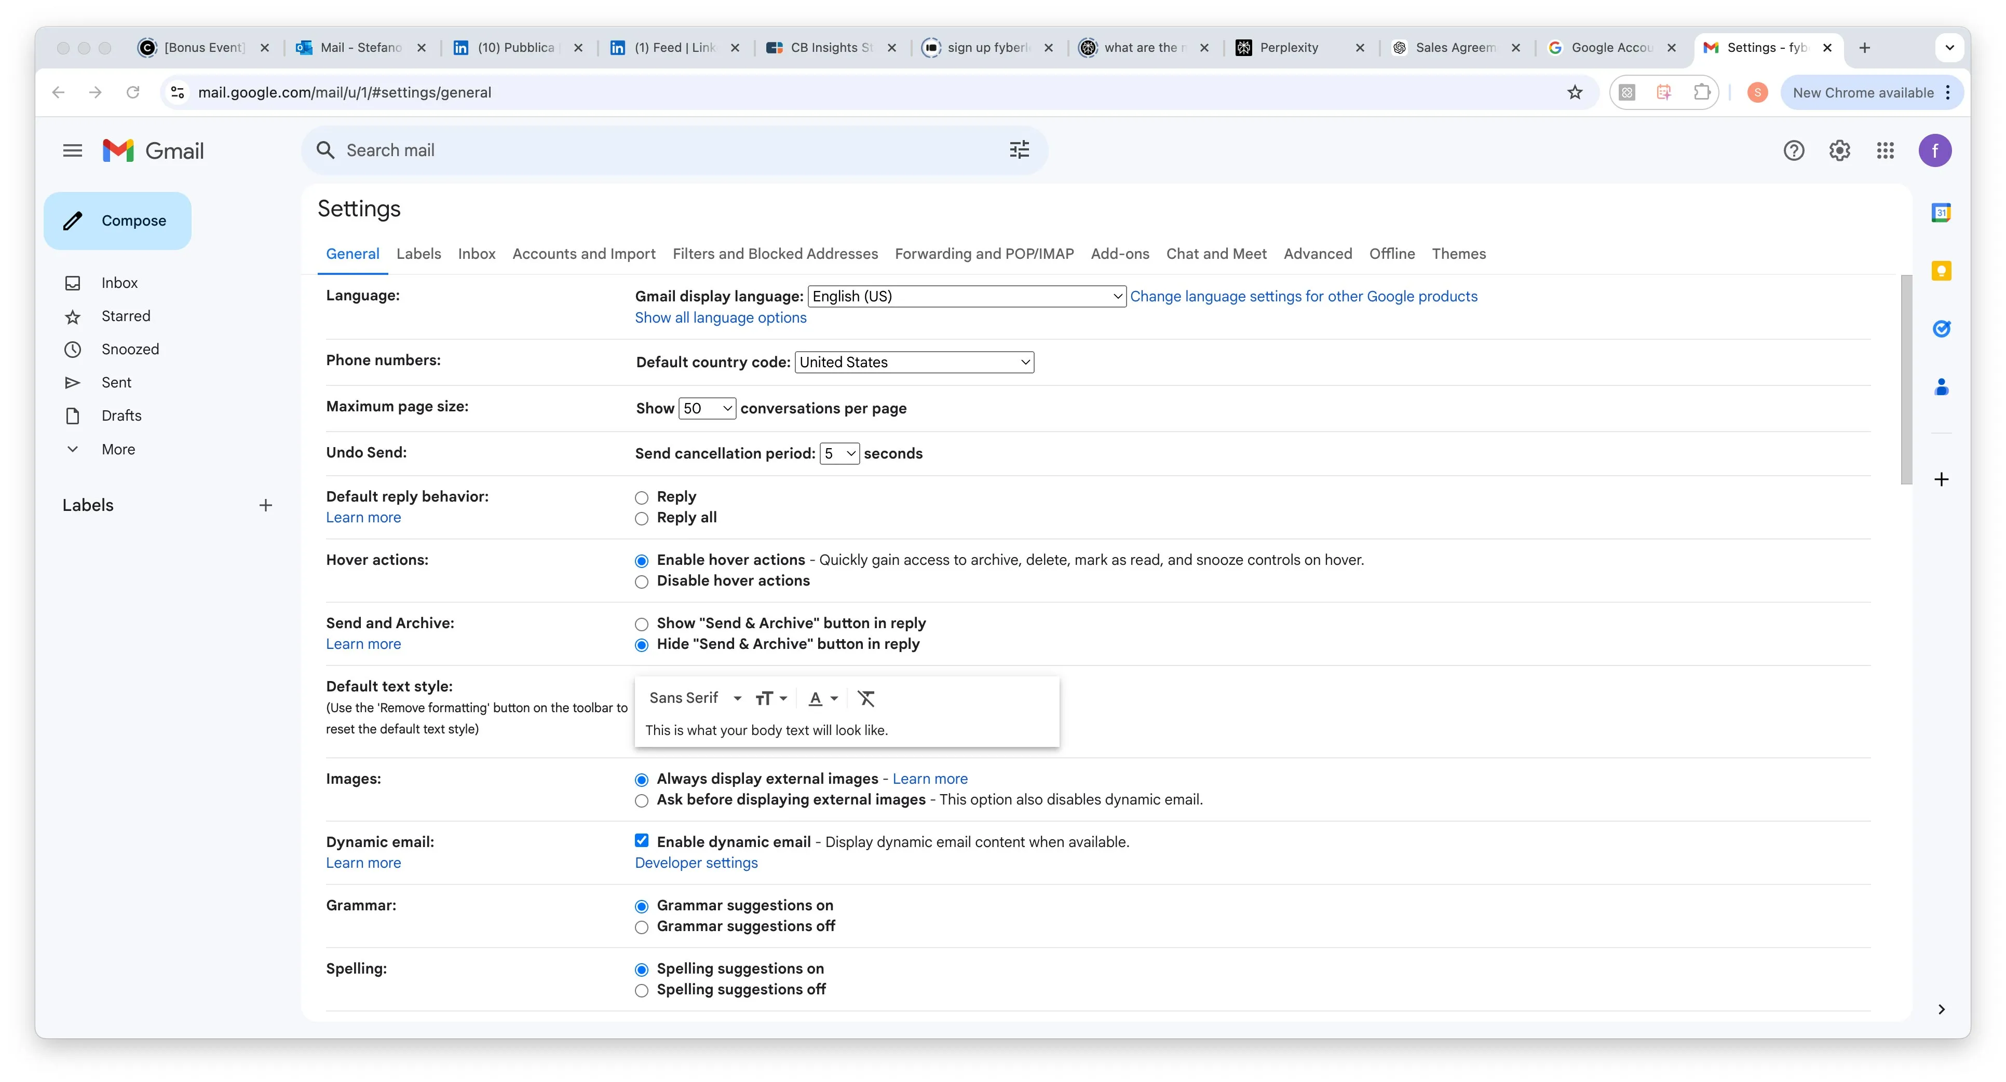This screenshot has width=2006, height=1082.
Task: Open the browser Extensions puzzle icon
Action: (1702, 92)
